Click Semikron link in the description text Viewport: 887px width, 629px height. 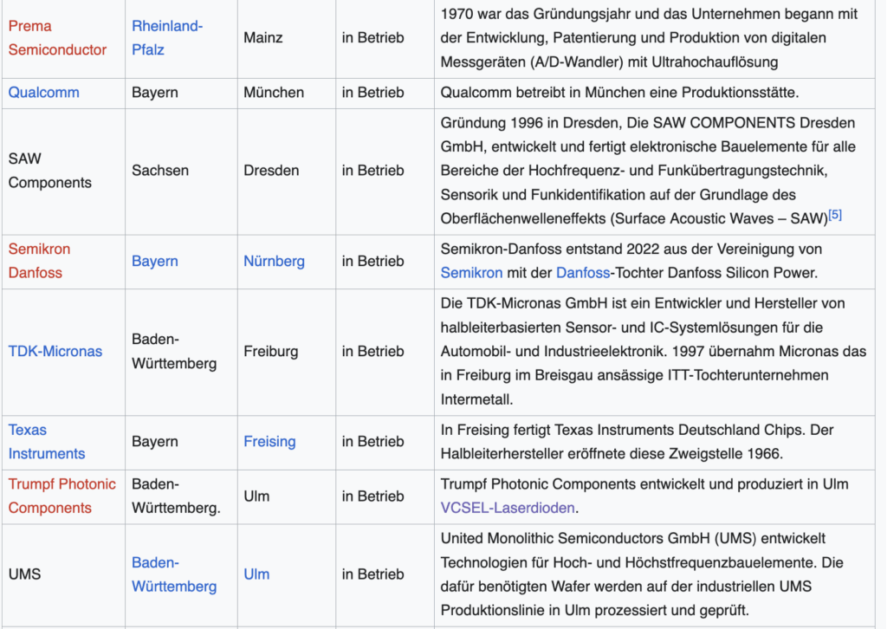471,272
